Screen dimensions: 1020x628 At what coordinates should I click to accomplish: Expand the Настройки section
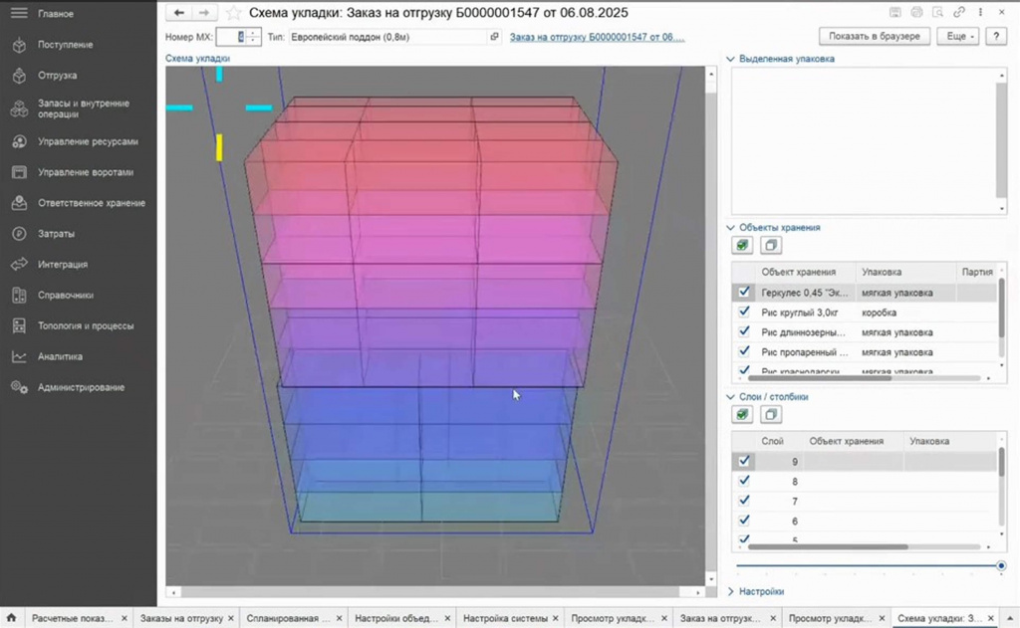point(755,591)
